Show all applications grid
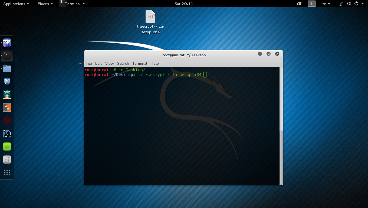 point(7,173)
